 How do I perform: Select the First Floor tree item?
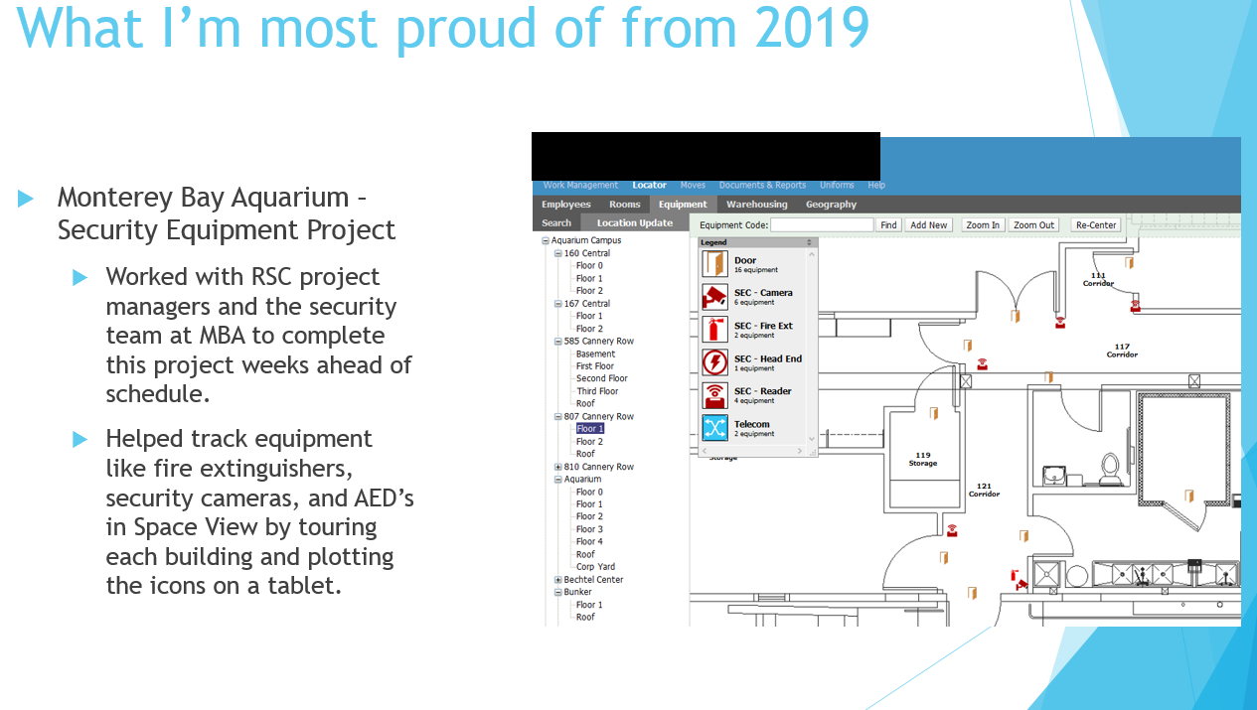tap(595, 366)
